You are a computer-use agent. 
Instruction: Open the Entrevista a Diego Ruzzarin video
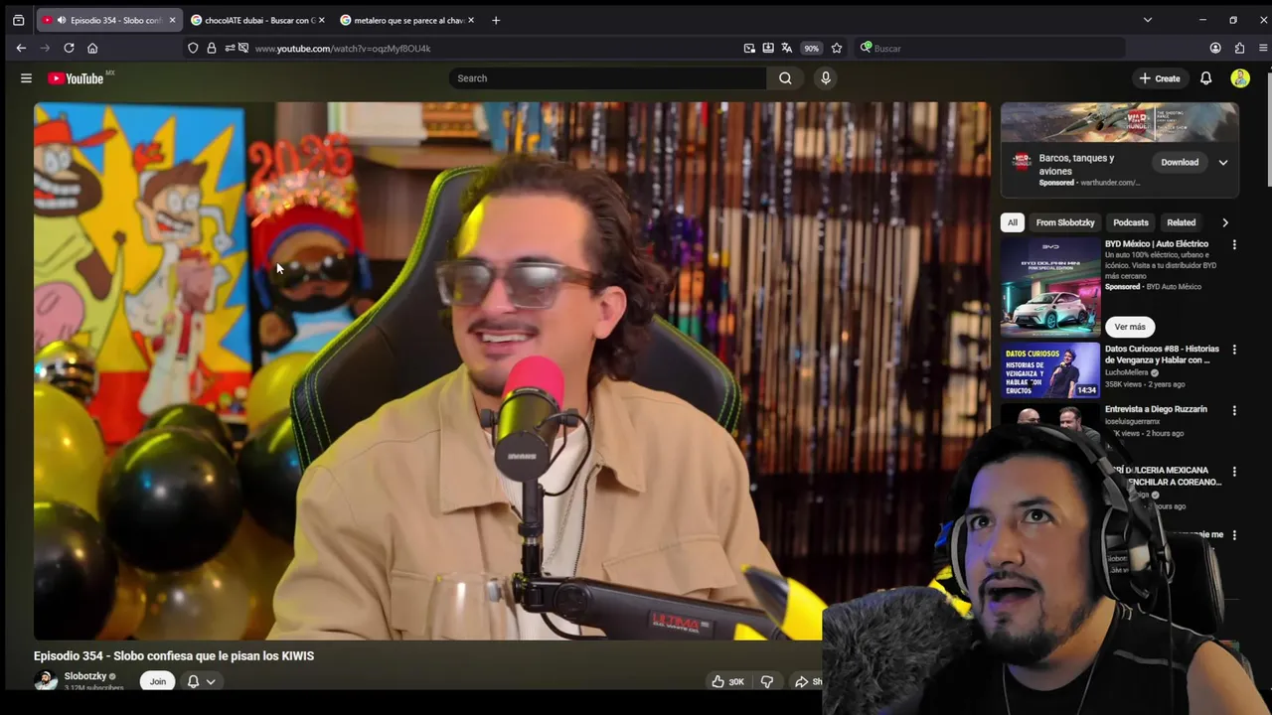coord(1156,409)
